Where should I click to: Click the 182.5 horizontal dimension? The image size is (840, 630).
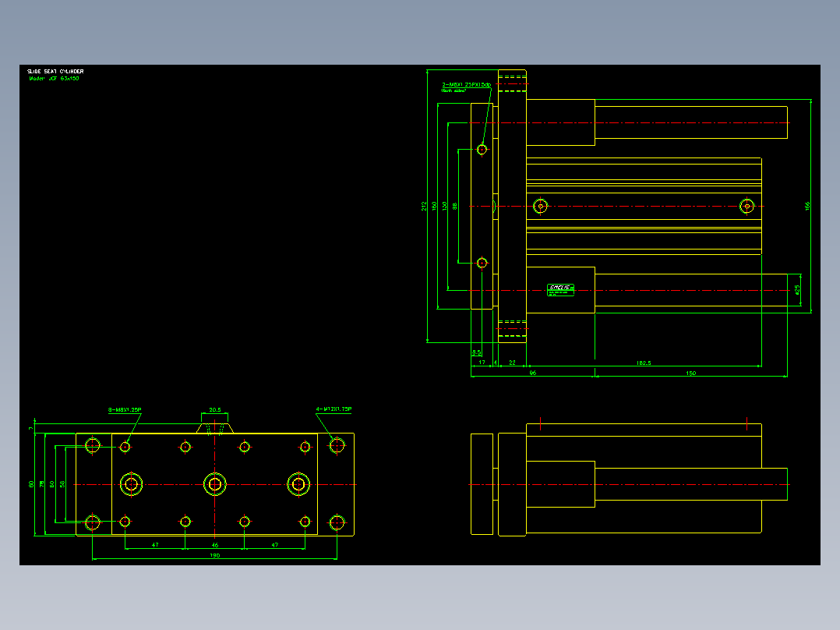[x=644, y=363]
